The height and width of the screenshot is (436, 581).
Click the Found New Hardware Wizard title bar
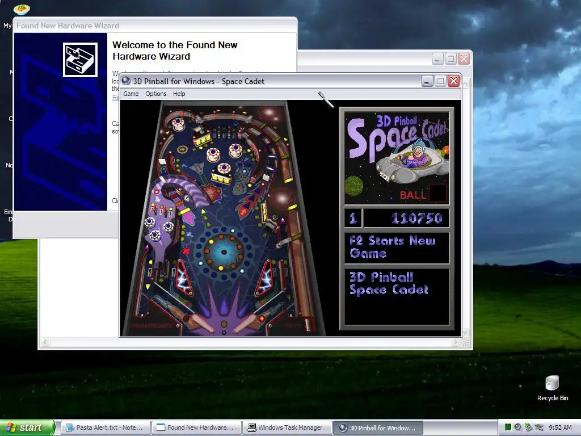[x=155, y=26]
